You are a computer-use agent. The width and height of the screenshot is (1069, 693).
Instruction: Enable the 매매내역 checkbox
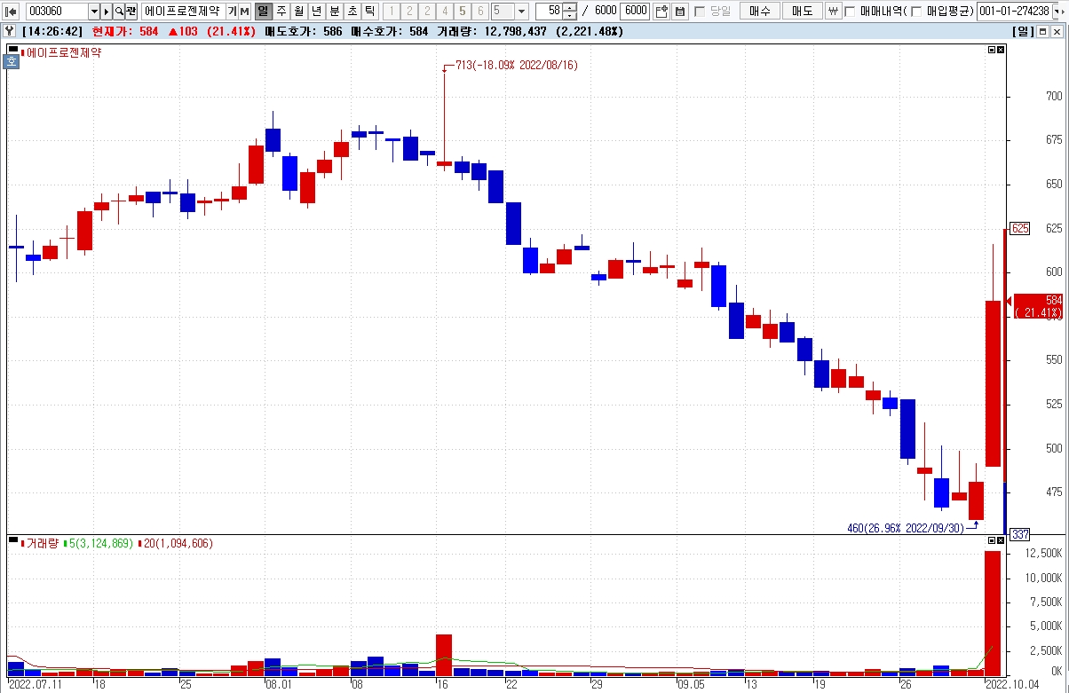coord(851,12)
